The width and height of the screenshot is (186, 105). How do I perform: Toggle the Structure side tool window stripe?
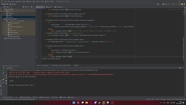1,92
